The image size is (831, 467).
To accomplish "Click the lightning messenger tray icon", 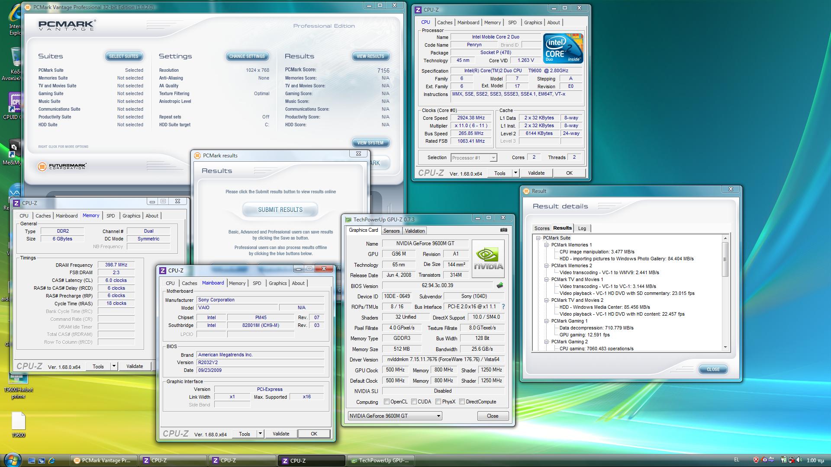I will coord(764,460).
